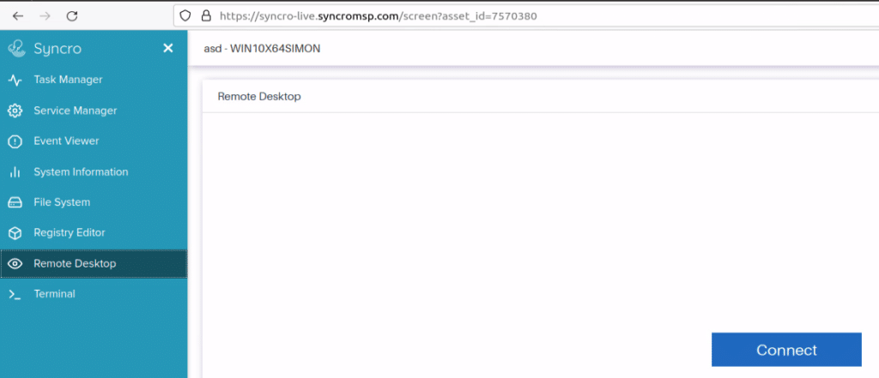Select Remote Desktop menu item
This screenshot has width=879, height=378.
[x=94, y=264]
